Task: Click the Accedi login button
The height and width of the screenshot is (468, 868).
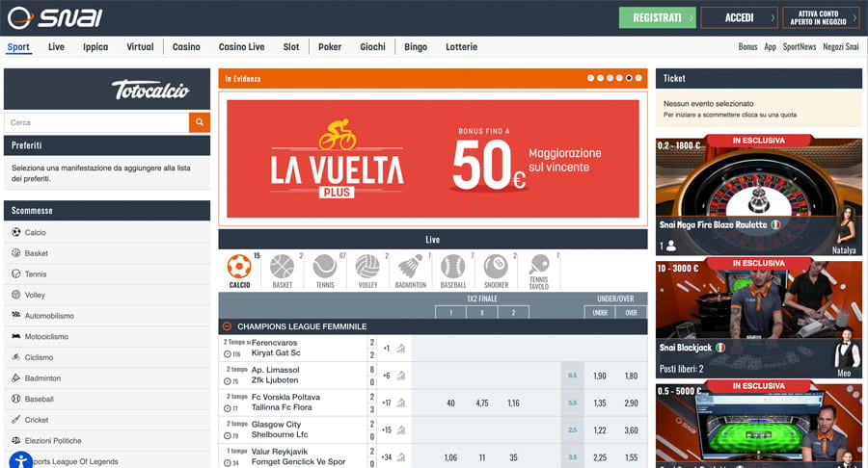Action: click(x=739, y=17)
